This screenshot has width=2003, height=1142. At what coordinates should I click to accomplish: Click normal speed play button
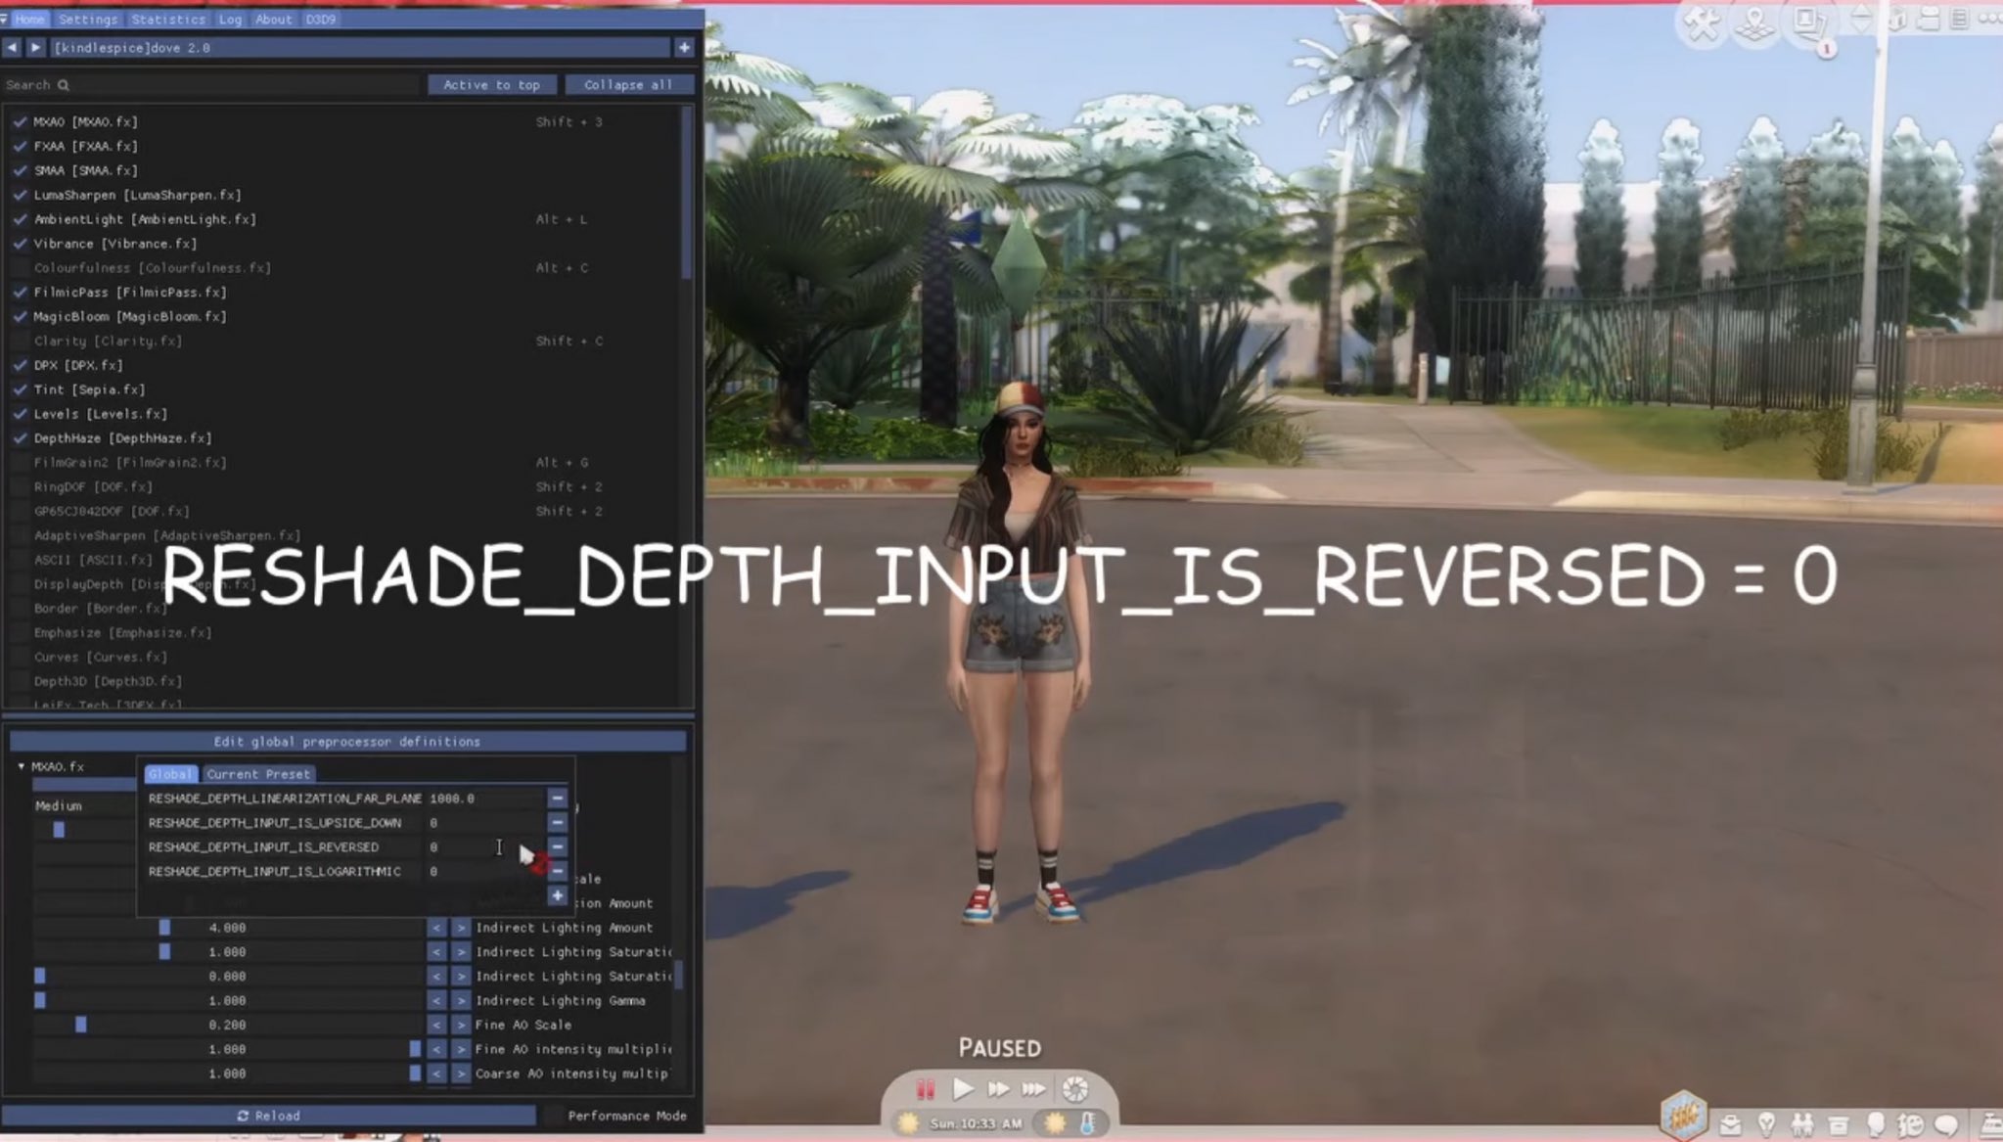pyautogui.click(x=963, y=1088)
